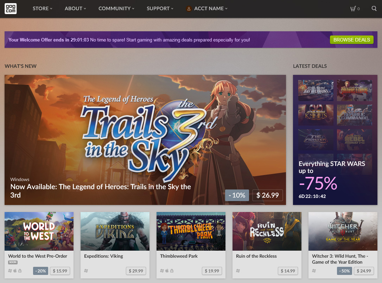
Task: Open Ruin of the Reckless title link
Action: point(256,256)
